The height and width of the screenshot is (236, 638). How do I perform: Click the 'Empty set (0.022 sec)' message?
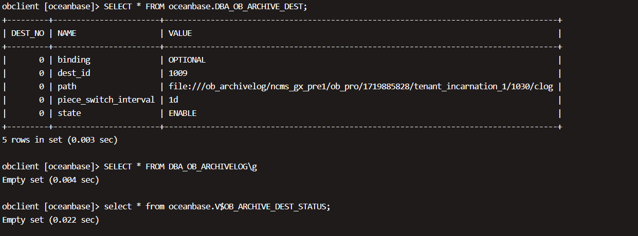50,220
